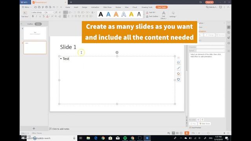
Task: Click the Open folder icon
Action: coord(36,7)
